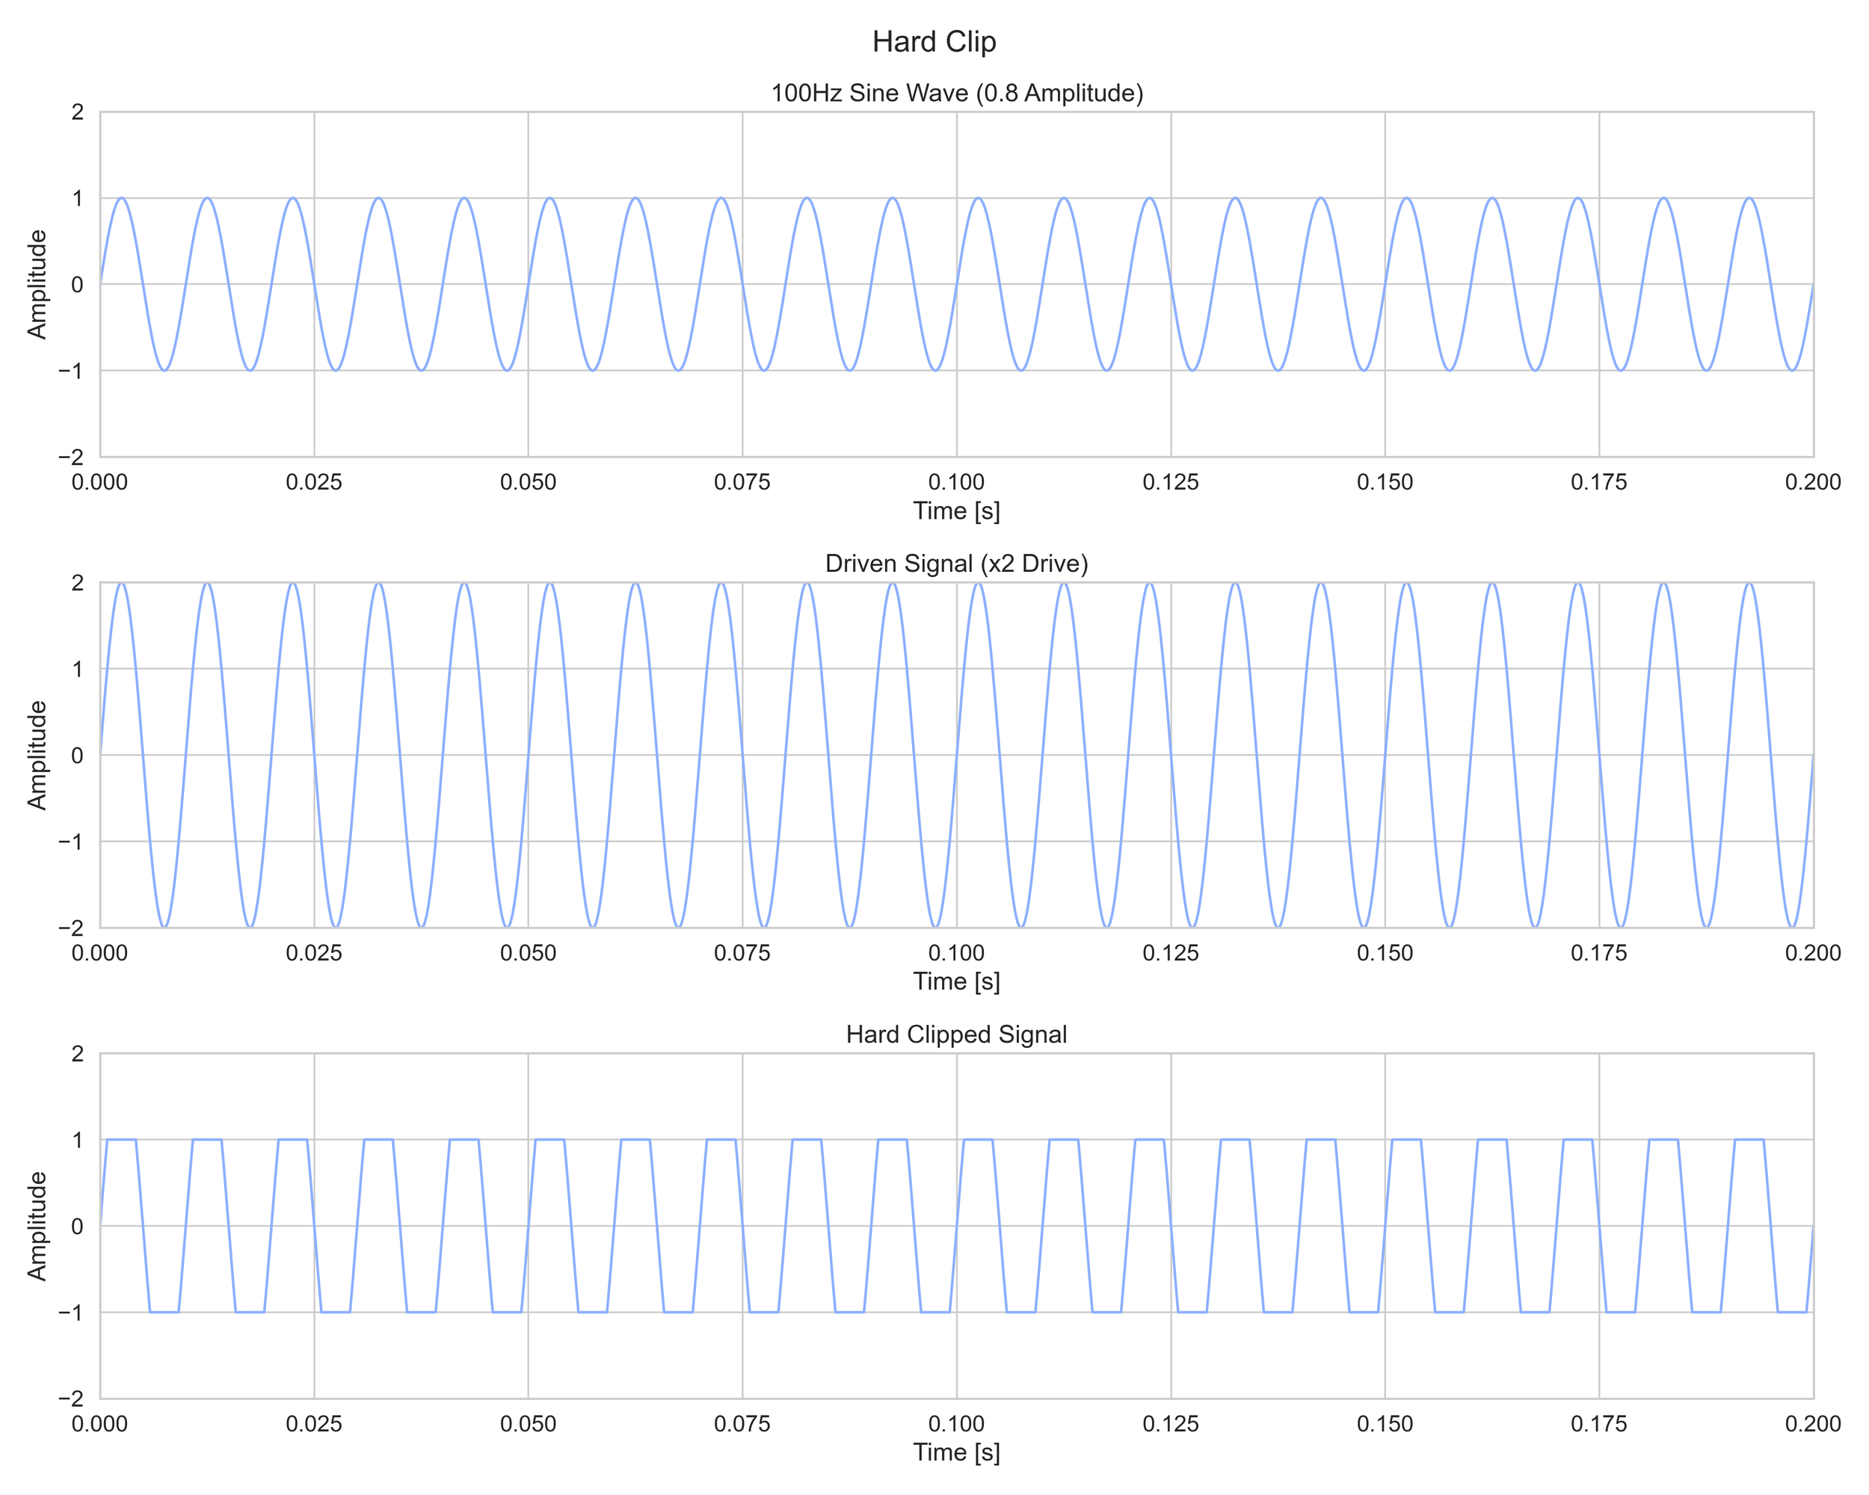Click the 'Driven Signal (x2 Drive)' subplot title
The width and height of the screenshot is (1869, 1495).
coord(956,564)
